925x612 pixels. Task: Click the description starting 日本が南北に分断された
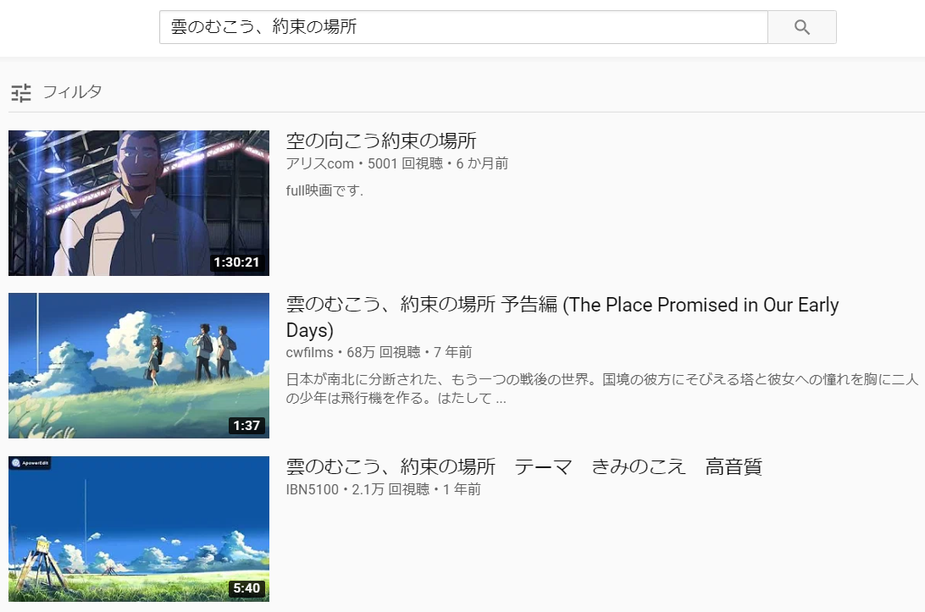coord(602,389)
